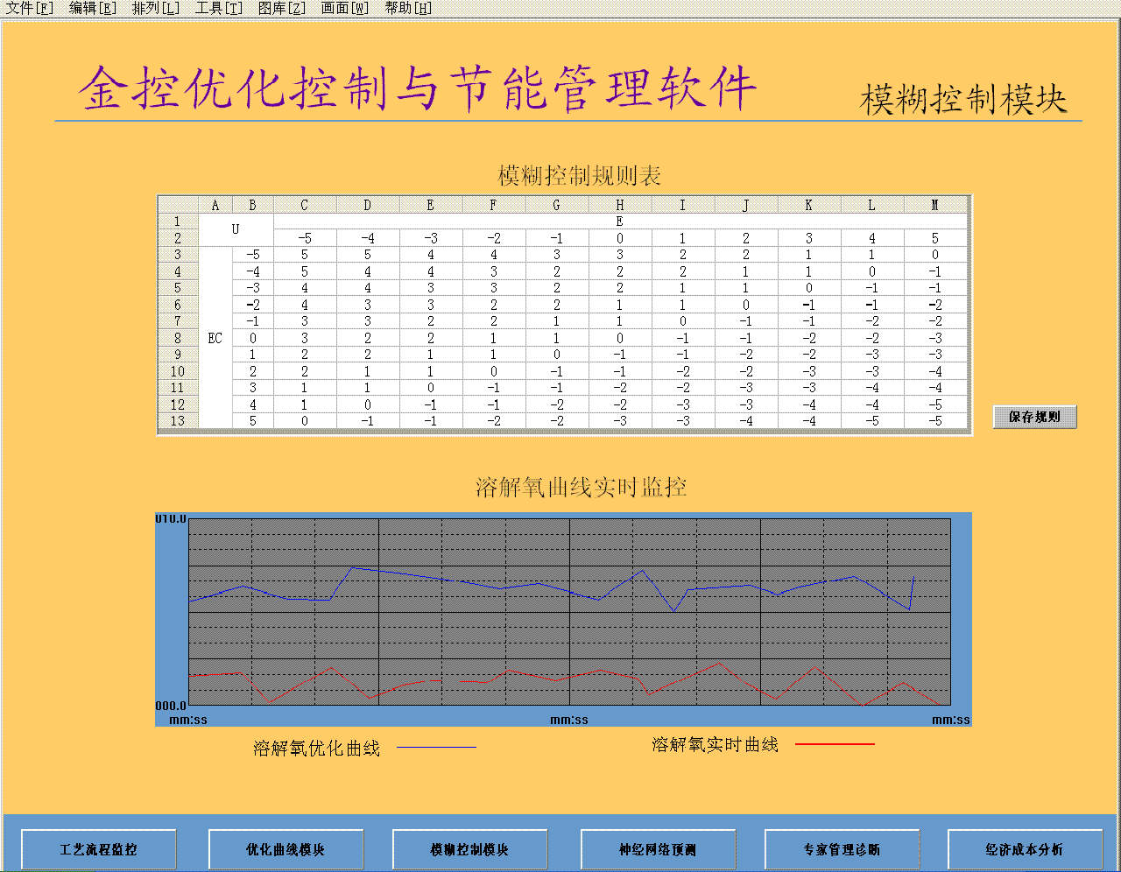Open the 优化曲线模块 page
This screenshot has height=872, width=1121.
286,849
